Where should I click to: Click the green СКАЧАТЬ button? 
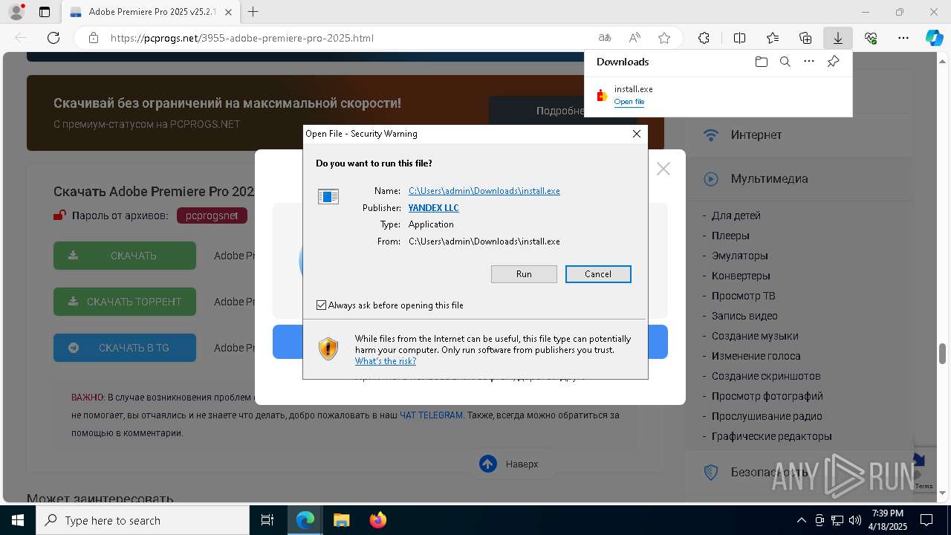[x=125, y=256]
